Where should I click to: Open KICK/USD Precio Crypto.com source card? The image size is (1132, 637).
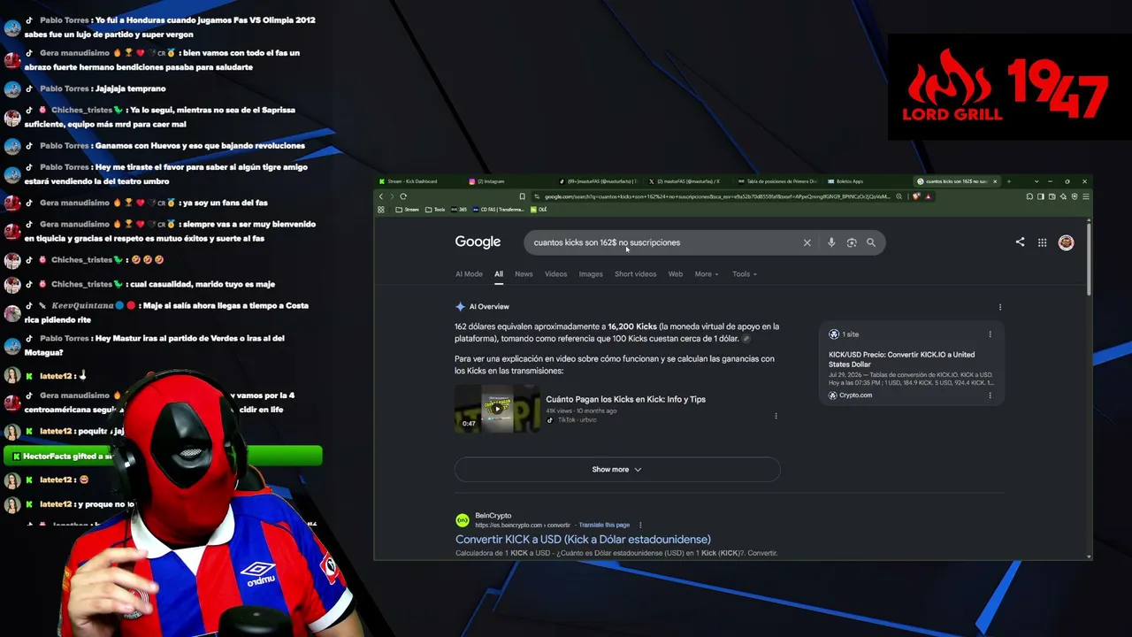click(x=912, y=365)
